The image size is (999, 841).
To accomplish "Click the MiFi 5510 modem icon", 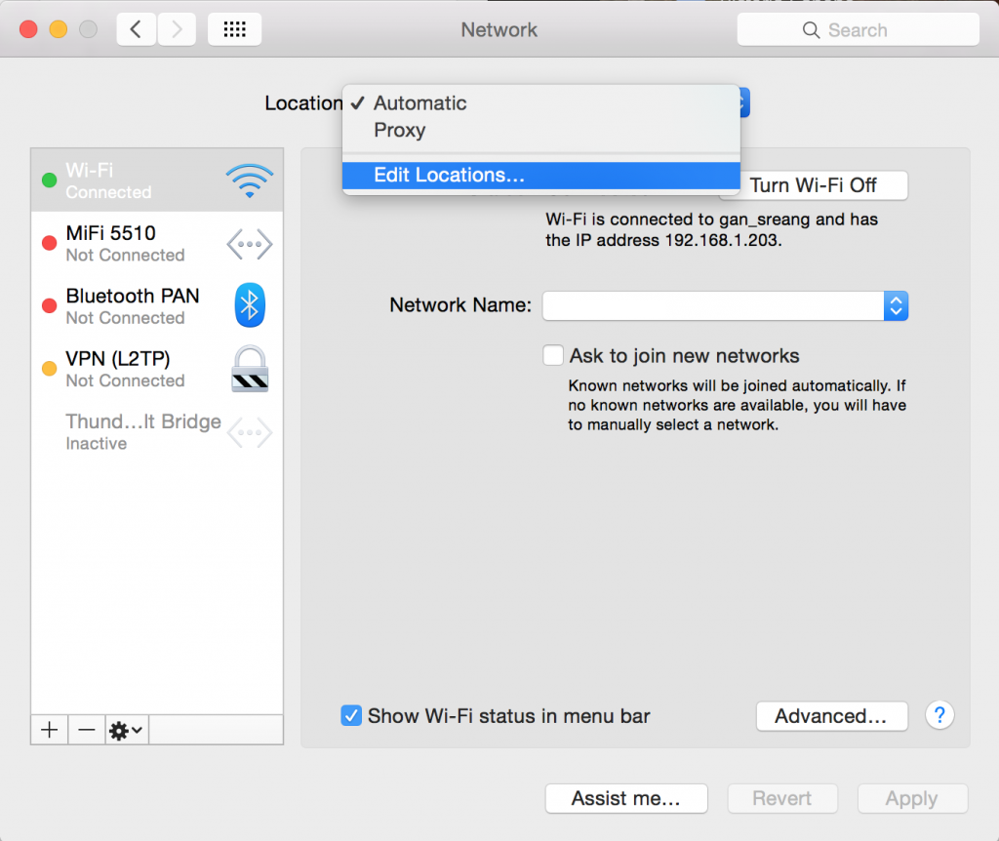I will coord(249,244).
